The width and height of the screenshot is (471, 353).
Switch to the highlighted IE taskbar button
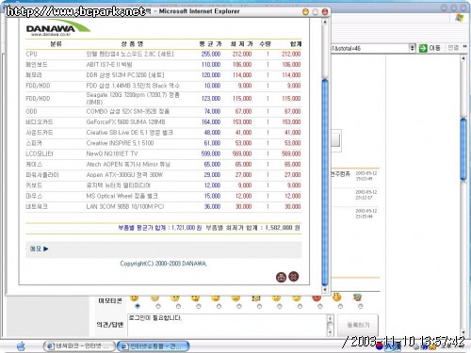tap(154, 346)
